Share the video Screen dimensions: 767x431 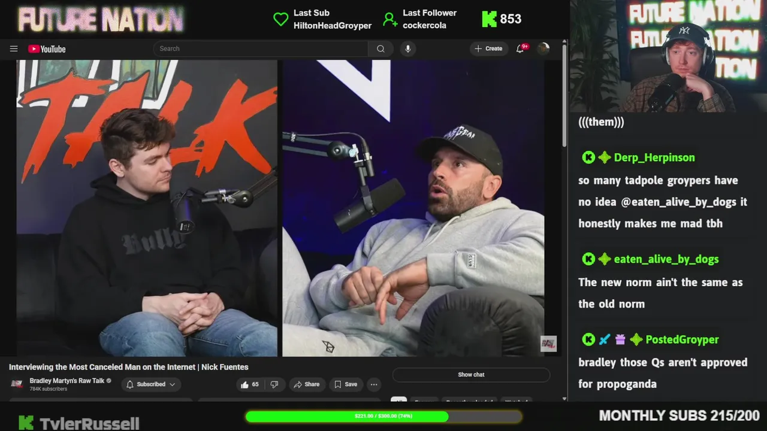point(306,384)
